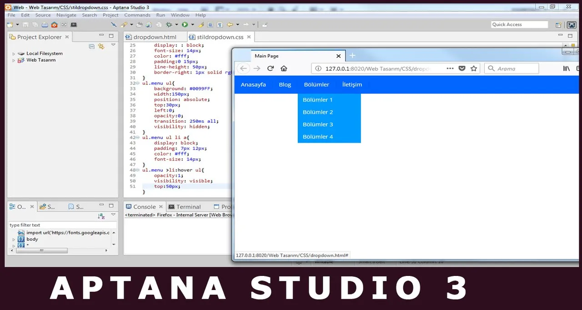Screen dimensions: 582x310
Task: Click the Print toolbar icon
Action: [x=45, y=25]
